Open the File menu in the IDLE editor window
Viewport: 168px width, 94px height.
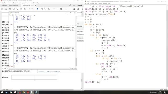(86, 4)
